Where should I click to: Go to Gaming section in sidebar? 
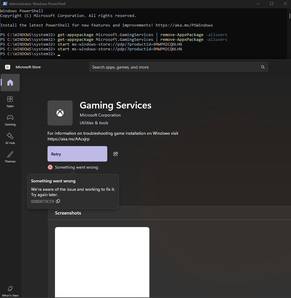click(x=10, y=120)
